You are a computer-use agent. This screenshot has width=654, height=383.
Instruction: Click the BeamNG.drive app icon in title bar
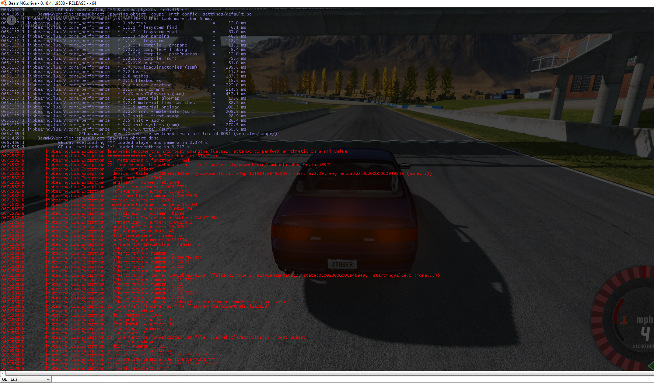click(x=4, y=3)
